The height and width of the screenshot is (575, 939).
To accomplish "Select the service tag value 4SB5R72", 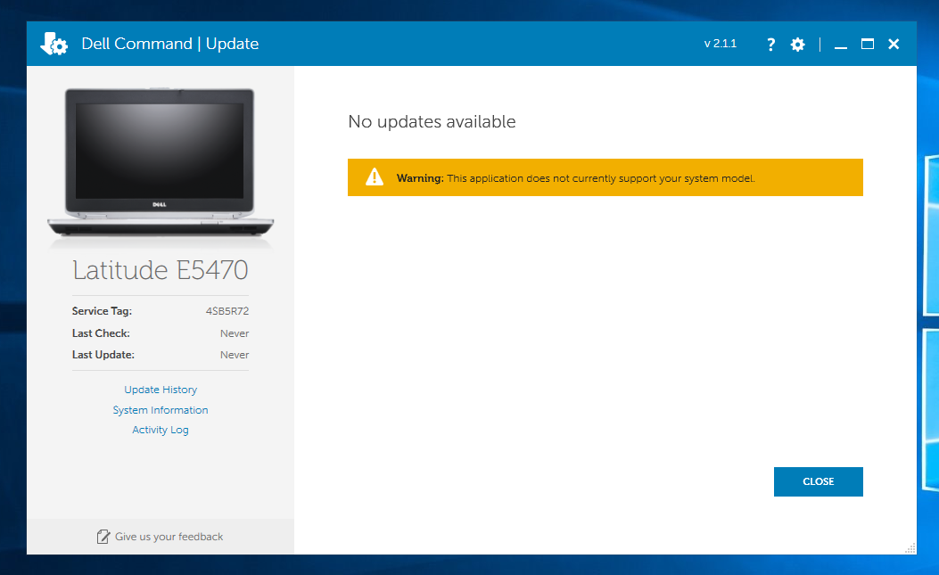I will pyautogui.click(x=227, y=311).
